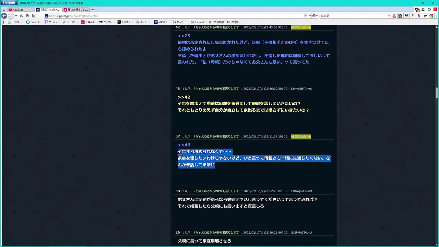Add a bookmark with the plus icon

coord(3,22)
